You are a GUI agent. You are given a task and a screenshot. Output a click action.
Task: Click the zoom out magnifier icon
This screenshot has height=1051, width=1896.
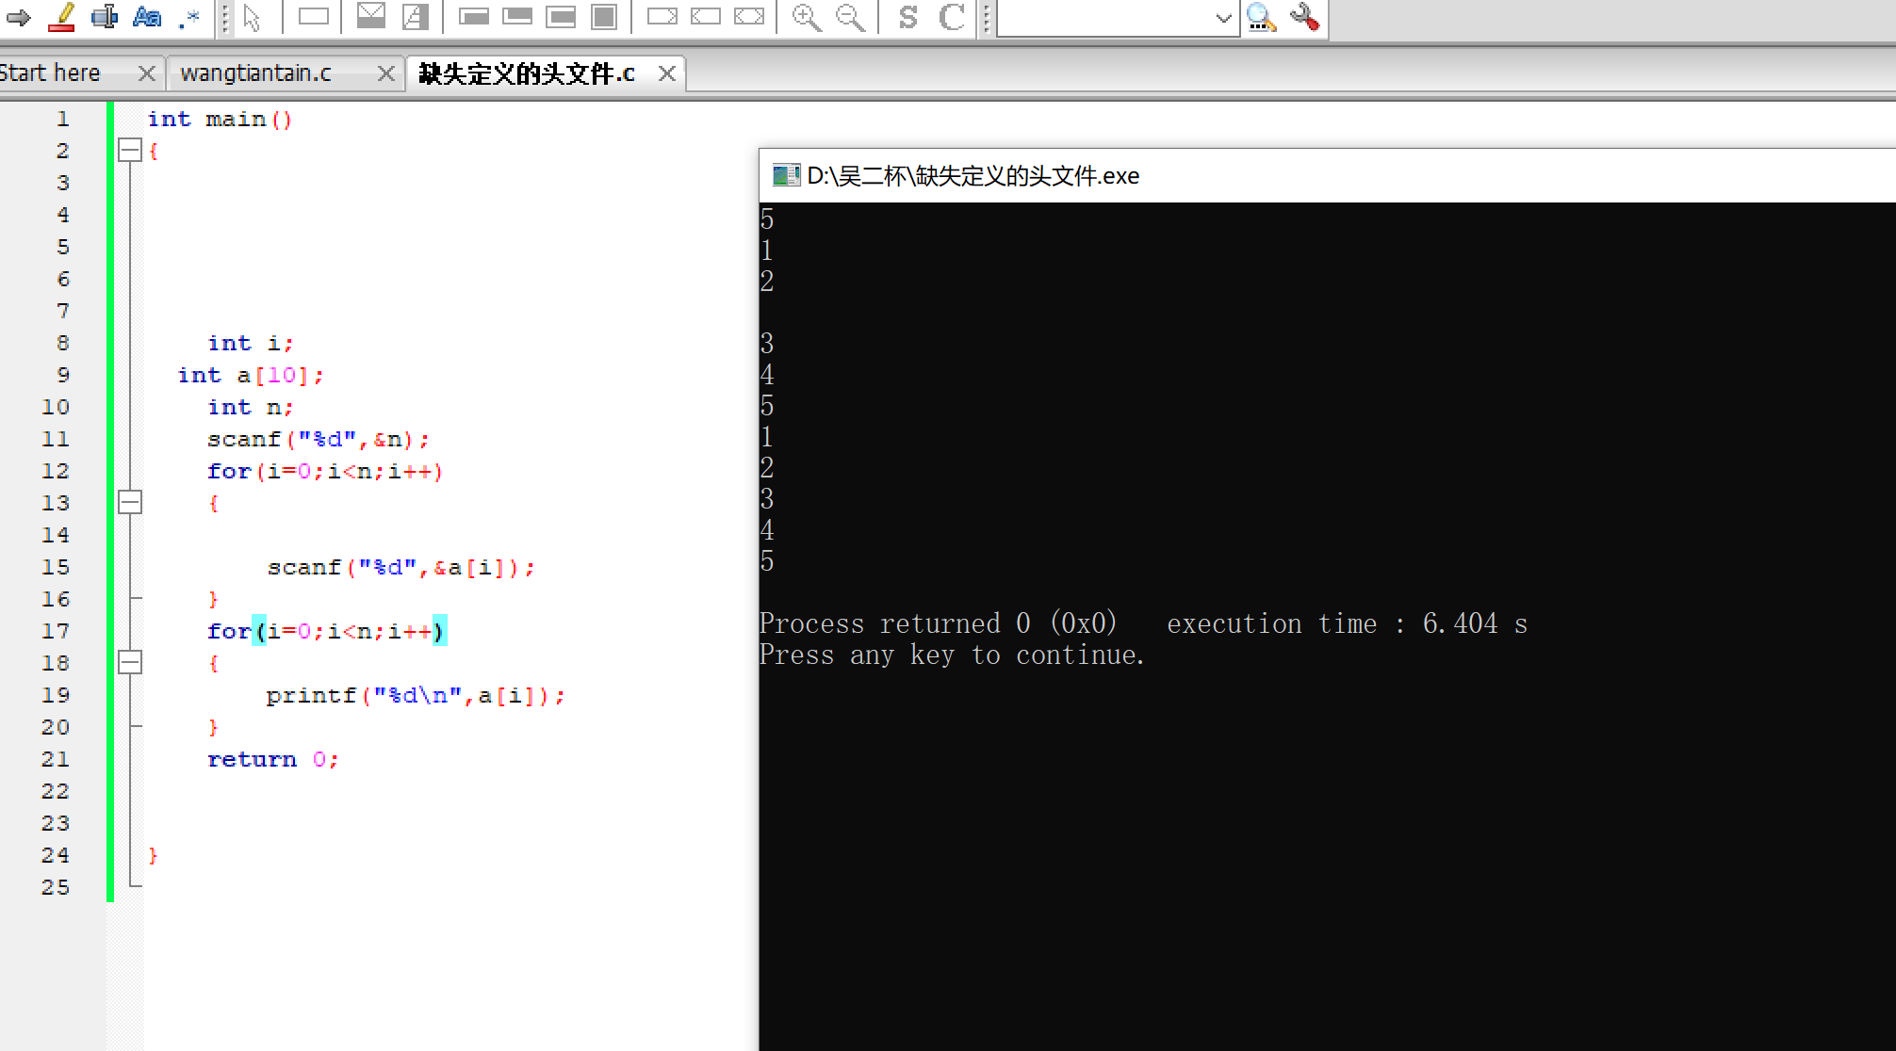[x=850, y=17]
